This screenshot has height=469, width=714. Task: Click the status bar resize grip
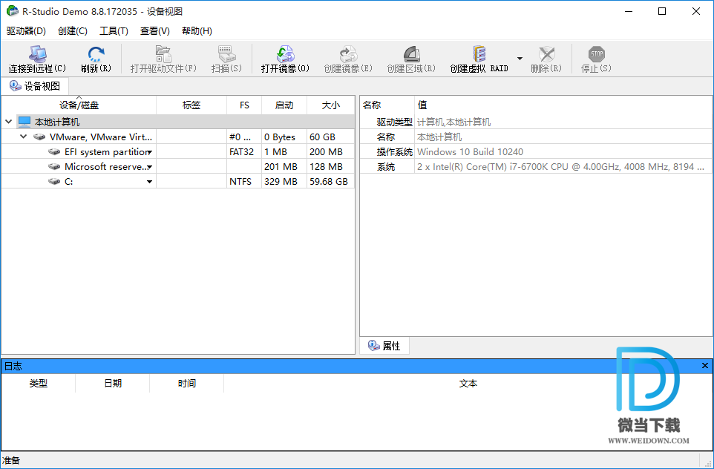coord(708,462)
